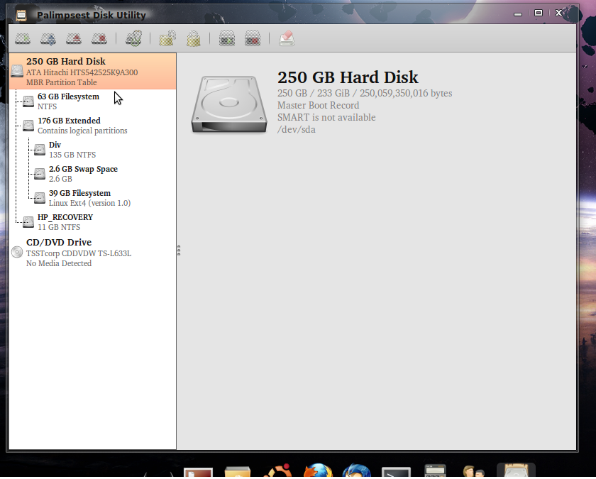Select the 63 GB Filesystem NTFS partition
The width and height of the screenshot is (596, 479).
(x=92, y=101)
